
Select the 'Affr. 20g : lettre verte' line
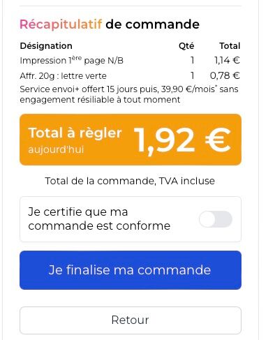coord(63,76)
